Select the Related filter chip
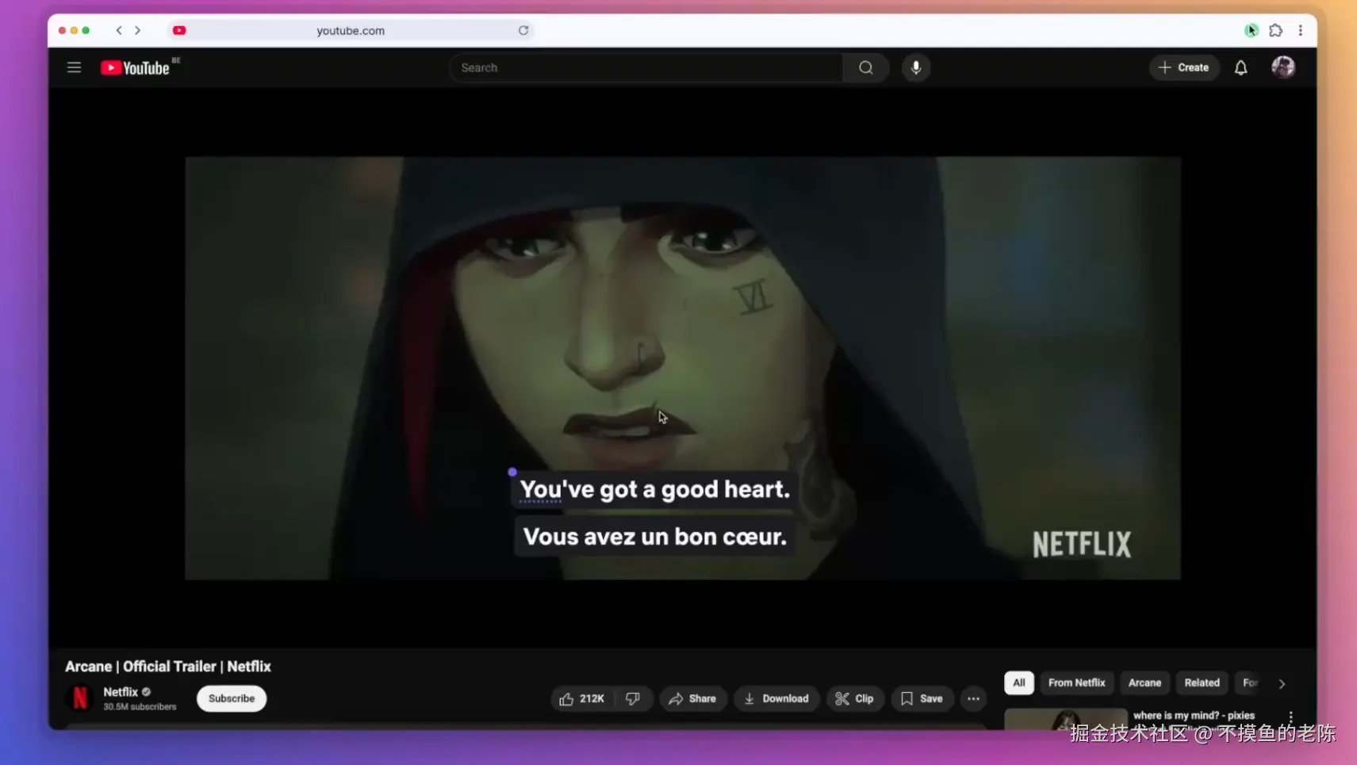 1202,683
